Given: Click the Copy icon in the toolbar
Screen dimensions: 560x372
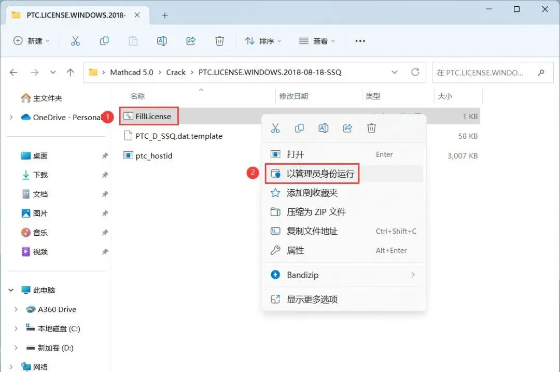Looking at the screenshot, I should tap(104, 41).
